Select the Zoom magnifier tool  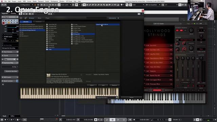pyautogui.click(x=104, y=5)
